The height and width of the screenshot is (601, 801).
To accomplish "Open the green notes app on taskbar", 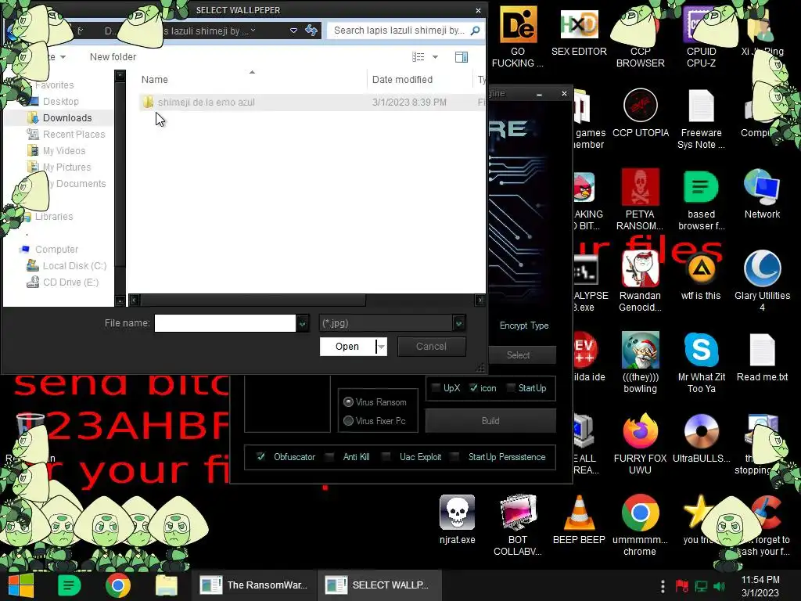I will click(x=69, y=585).
